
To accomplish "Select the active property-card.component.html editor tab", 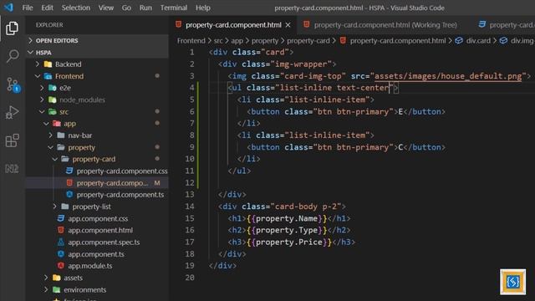I will 233,25.
